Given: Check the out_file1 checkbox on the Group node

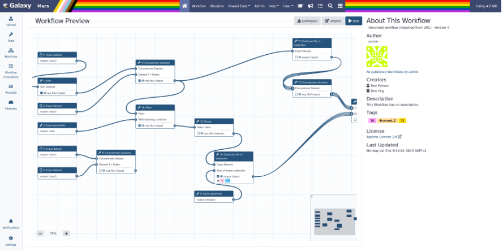Looking at the screenshot, I should tap(198, 133).
